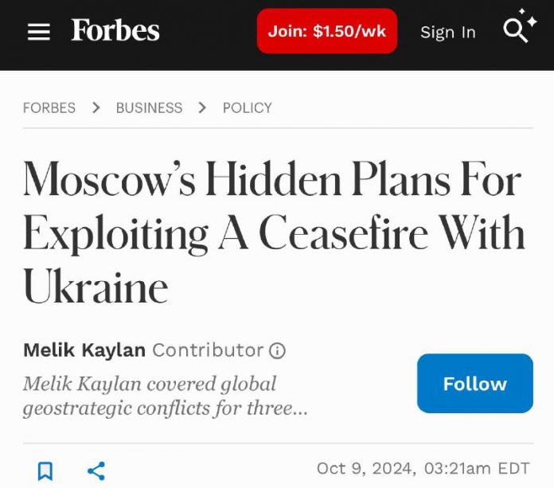Screen dimensions: 554x488
Task: Click the info icon beside Contributor
Action: point(277,350)
